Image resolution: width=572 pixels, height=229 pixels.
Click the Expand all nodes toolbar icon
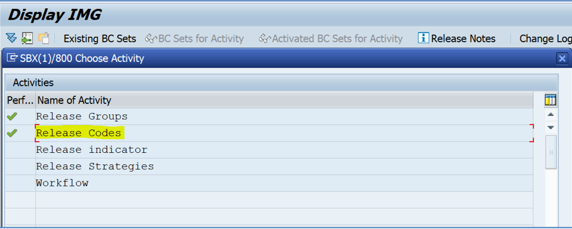(x=11, y=38)
